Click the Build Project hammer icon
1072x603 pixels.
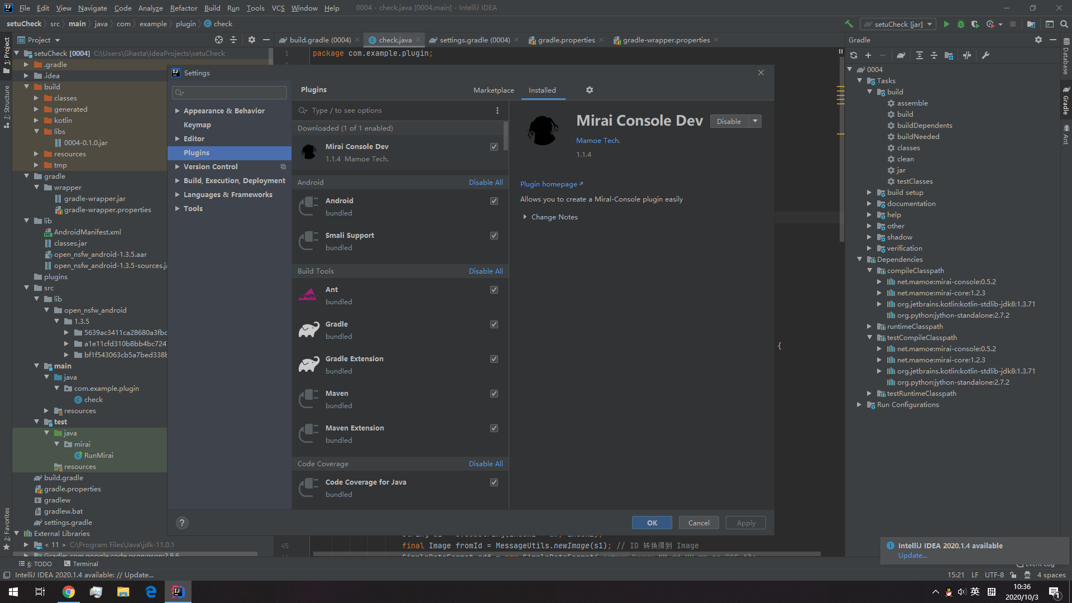click(x=849, y=24)
